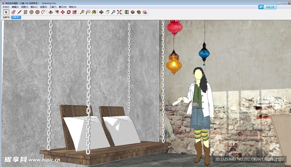
Task: Open the 帮助(H) menu
Action: pos(72,7)
